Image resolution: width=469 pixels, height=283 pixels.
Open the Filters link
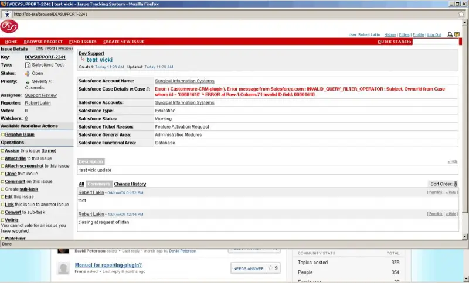coord(404,35)
